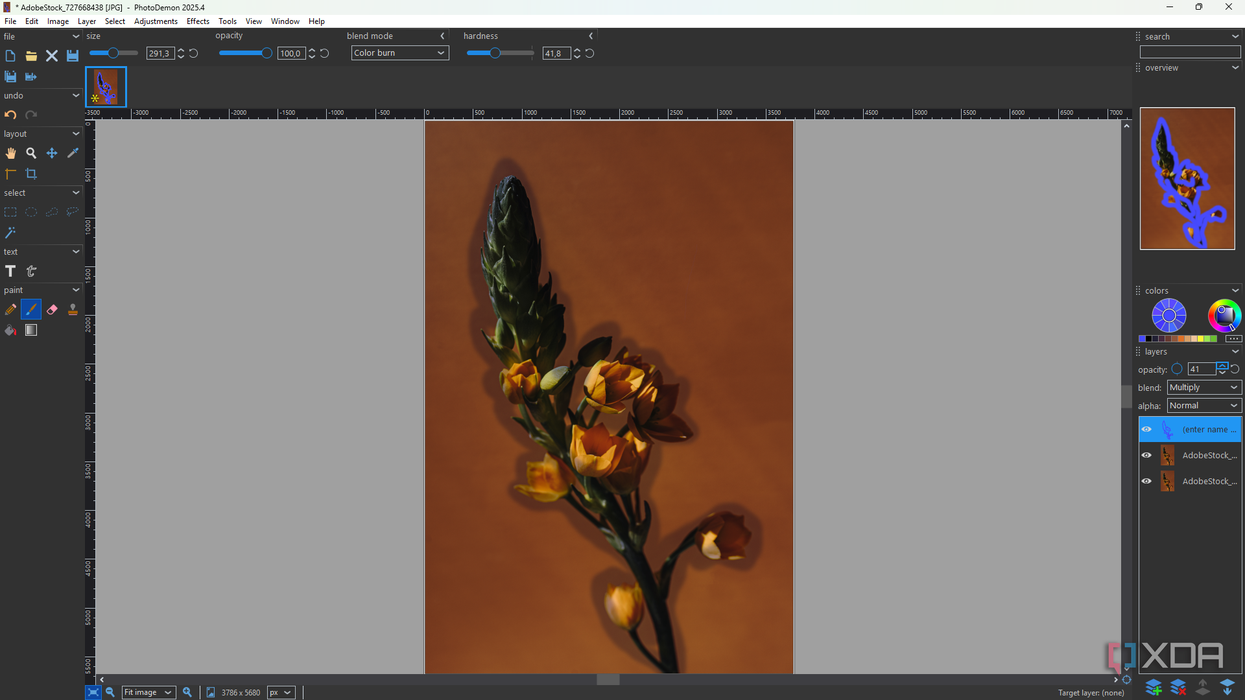Select the Color picker eyedropper tool
Screen dimensions: 1245x700
(x=73, y=153)
